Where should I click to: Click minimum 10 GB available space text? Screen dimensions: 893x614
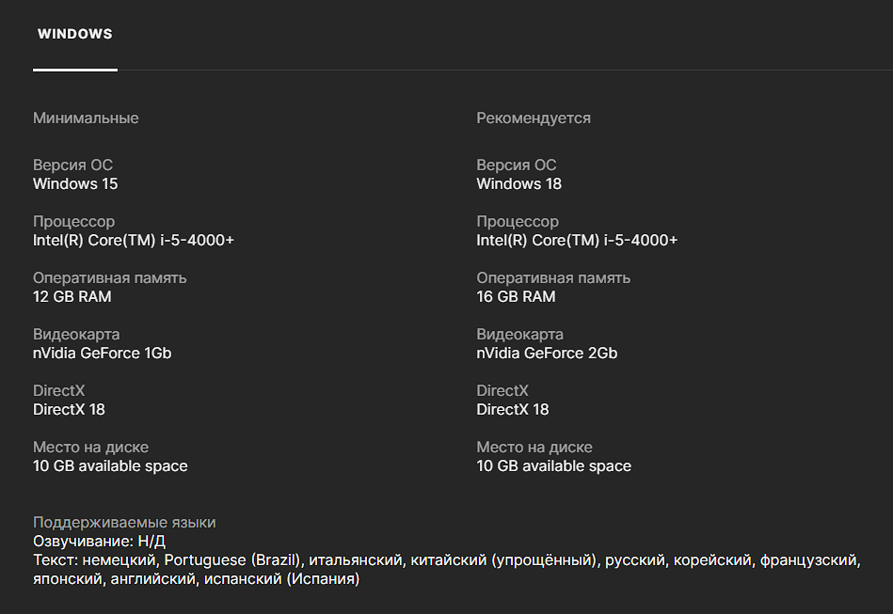point(110,466)
